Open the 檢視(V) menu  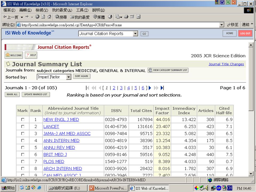click(42, 10)
